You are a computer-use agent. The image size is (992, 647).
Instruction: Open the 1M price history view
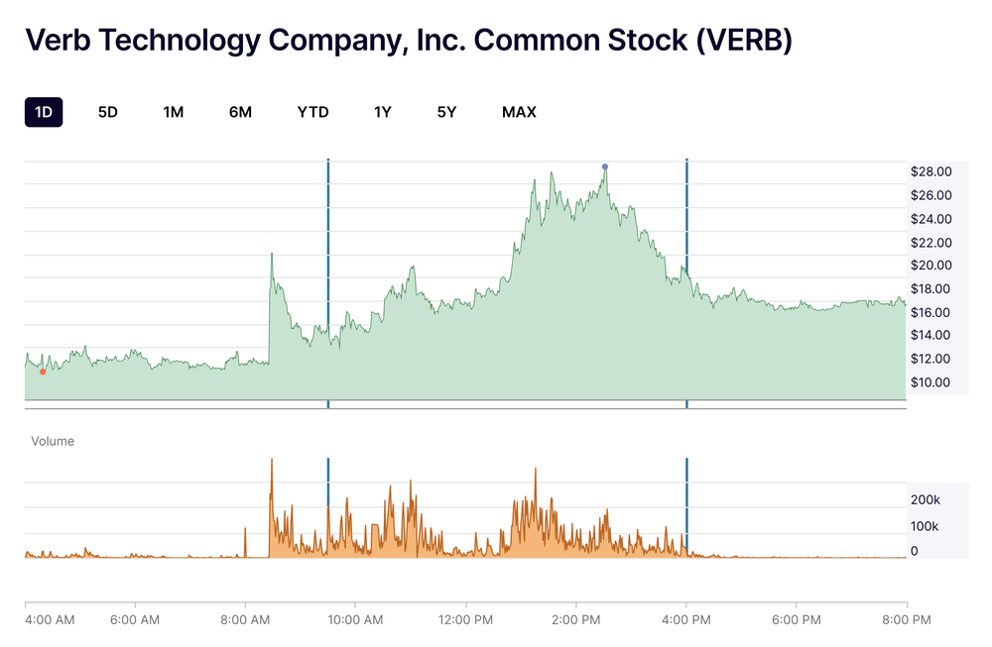pos(172,112)
